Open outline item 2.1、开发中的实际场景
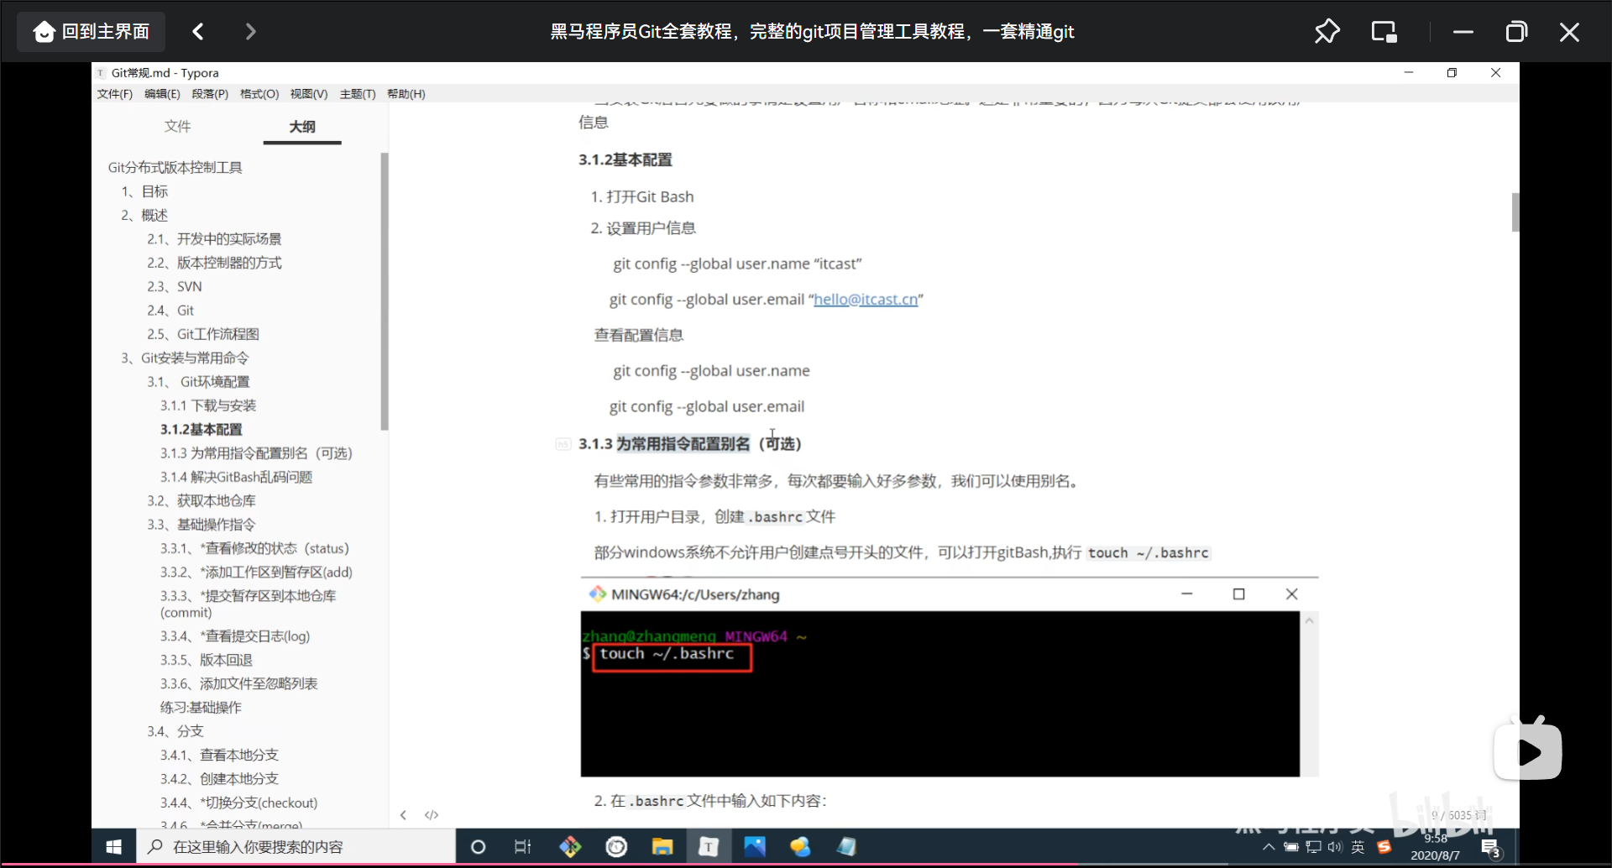 pyautogui.click(x=214, y=239)
